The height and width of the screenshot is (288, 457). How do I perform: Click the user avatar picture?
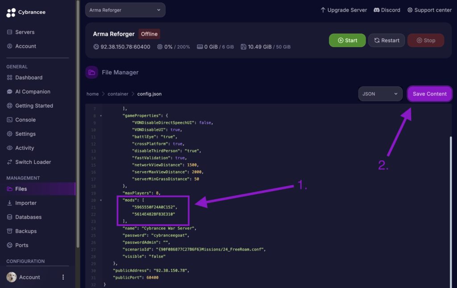click(x=12, y=277)
